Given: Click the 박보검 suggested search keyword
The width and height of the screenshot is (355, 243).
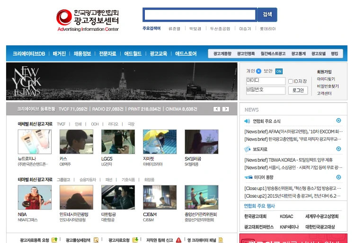Looking at the screenshot, I should tap(195, 29).
